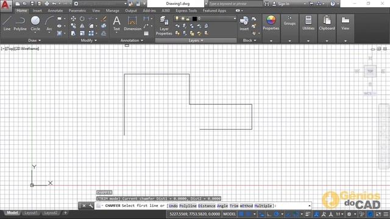Image resolution: width=390 pixels, height=219 pixels.
Task: Open the Properties color wheel panel
Action: tap(271, 24)
